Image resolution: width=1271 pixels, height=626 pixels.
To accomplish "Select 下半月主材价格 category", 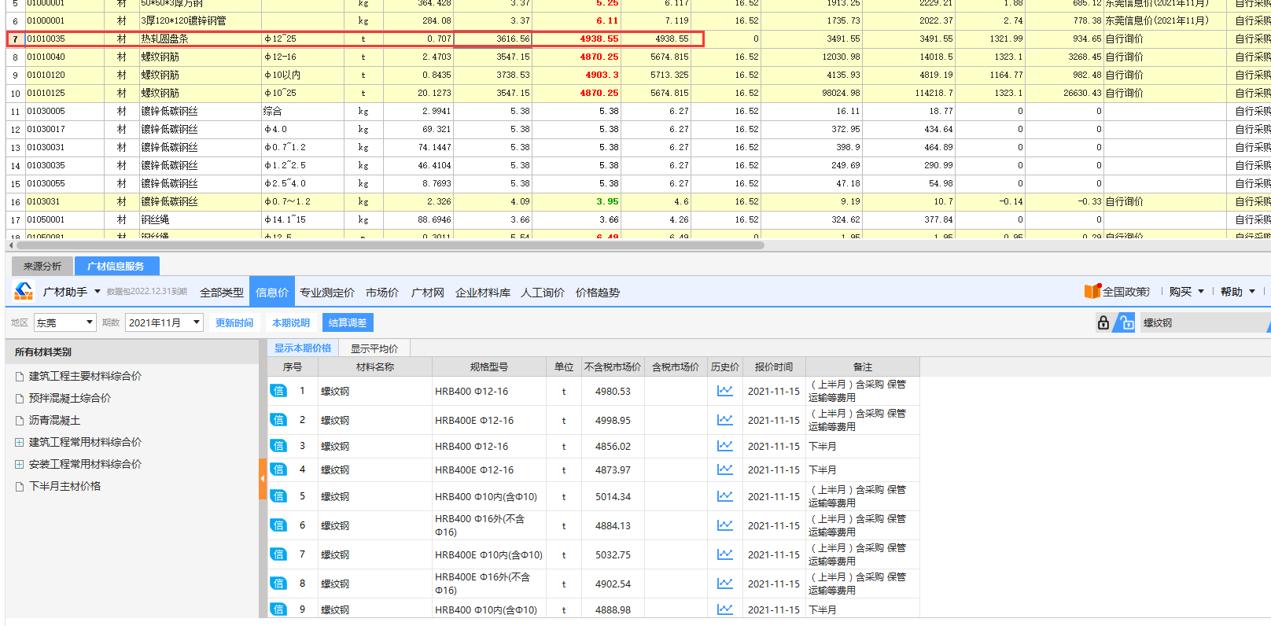I will 65,487.
